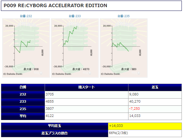Select row header 235 in the table
This screenshot has width=184, height=139.
pyautogui.click(x=23, y=109)
